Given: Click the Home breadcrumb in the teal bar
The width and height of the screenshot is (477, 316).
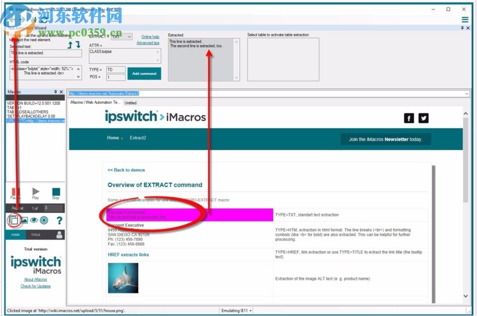Looking at the screenshot, I should coord(113,138).
